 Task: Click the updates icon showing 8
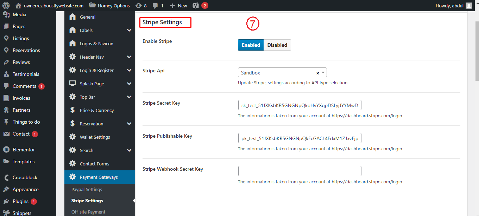pos(138,6)
